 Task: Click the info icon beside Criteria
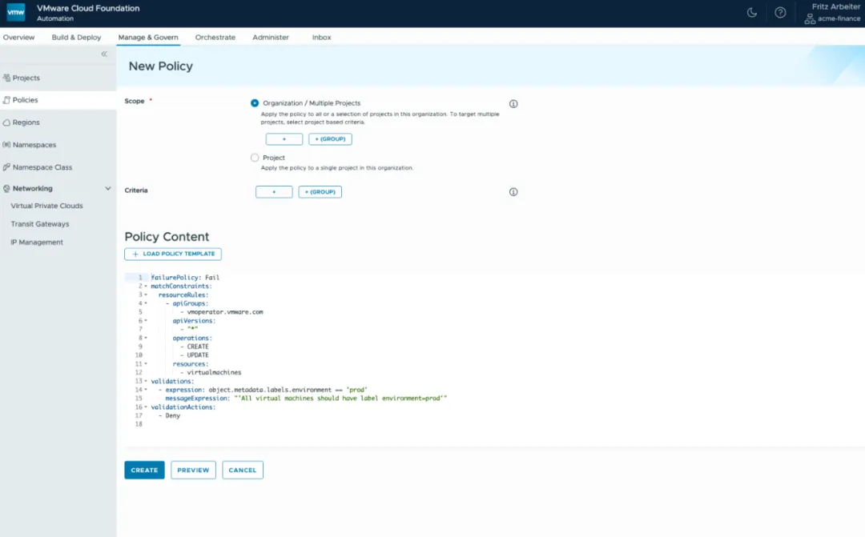[x=513, y=192]
